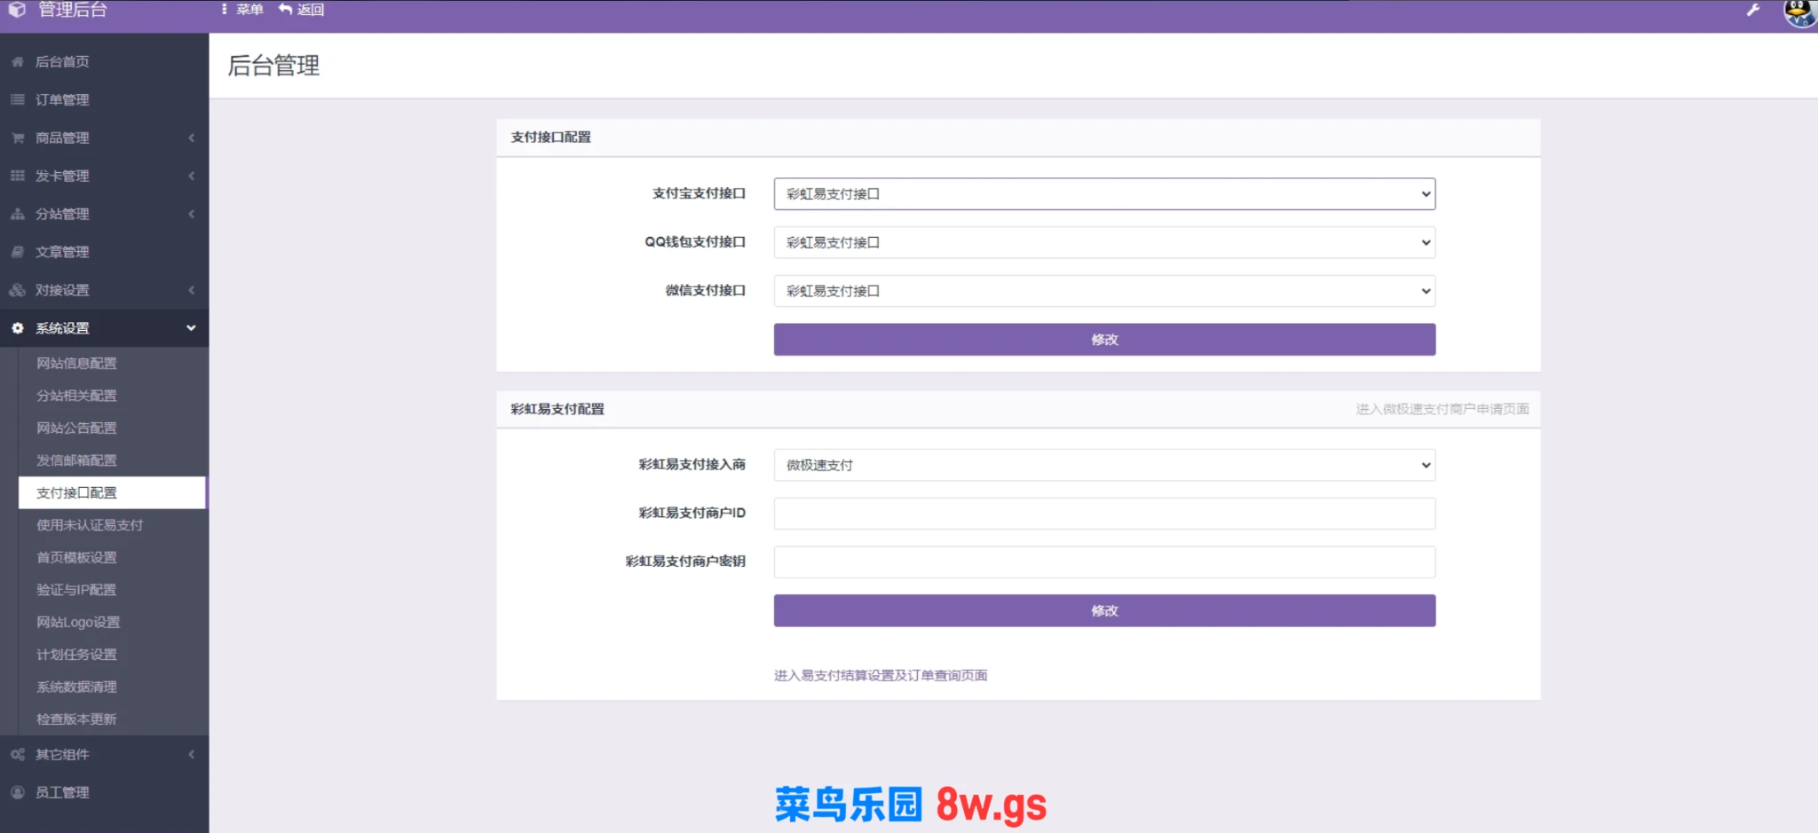Click the 后台管理 page heading text
The height and width of the screenshot is (833, 1818).
pyautogui.click(x=273, y=66)
